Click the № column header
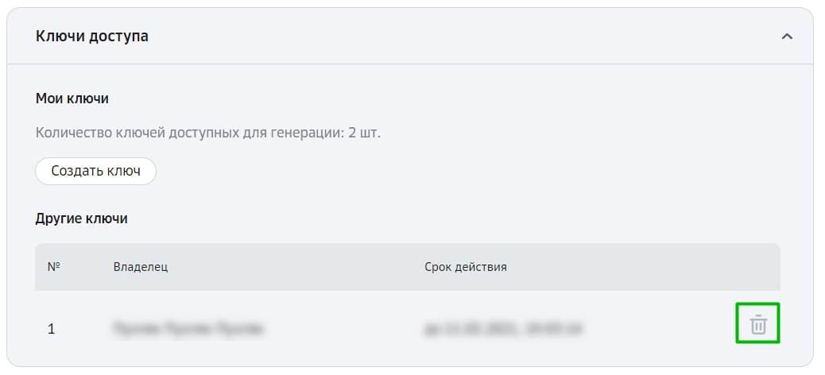This screenshot has height=375, width=825. [x=54, y=267]
